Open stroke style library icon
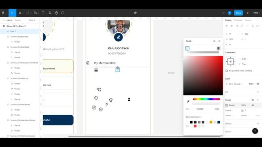Screen dimensions: 262x147 tap(253, 100)
